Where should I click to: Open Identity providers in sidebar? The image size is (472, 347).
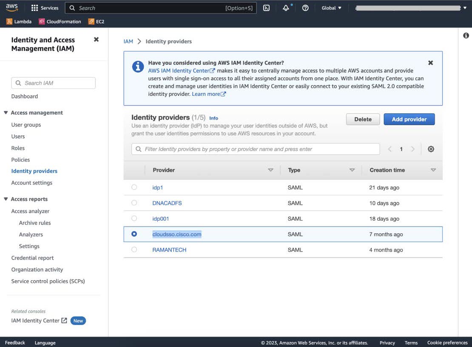[x=34, y=171]
